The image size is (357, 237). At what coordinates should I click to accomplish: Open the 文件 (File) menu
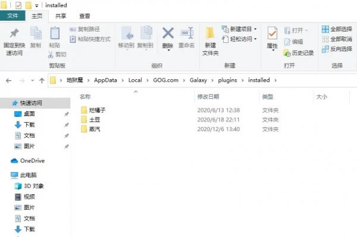[12, 15]
